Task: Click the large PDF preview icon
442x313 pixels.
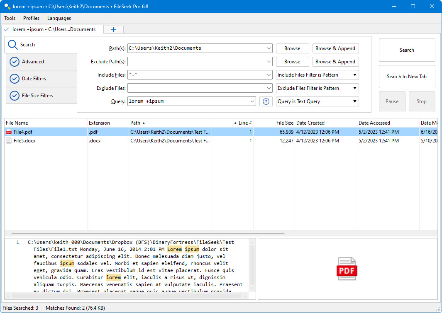Action: [x=347, y=269]
